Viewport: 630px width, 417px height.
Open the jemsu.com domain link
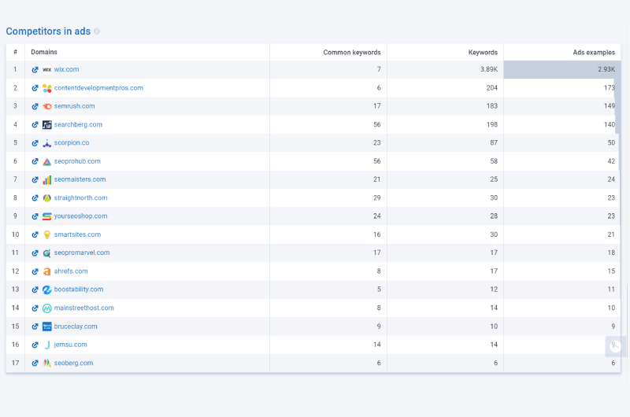[70, 345]
